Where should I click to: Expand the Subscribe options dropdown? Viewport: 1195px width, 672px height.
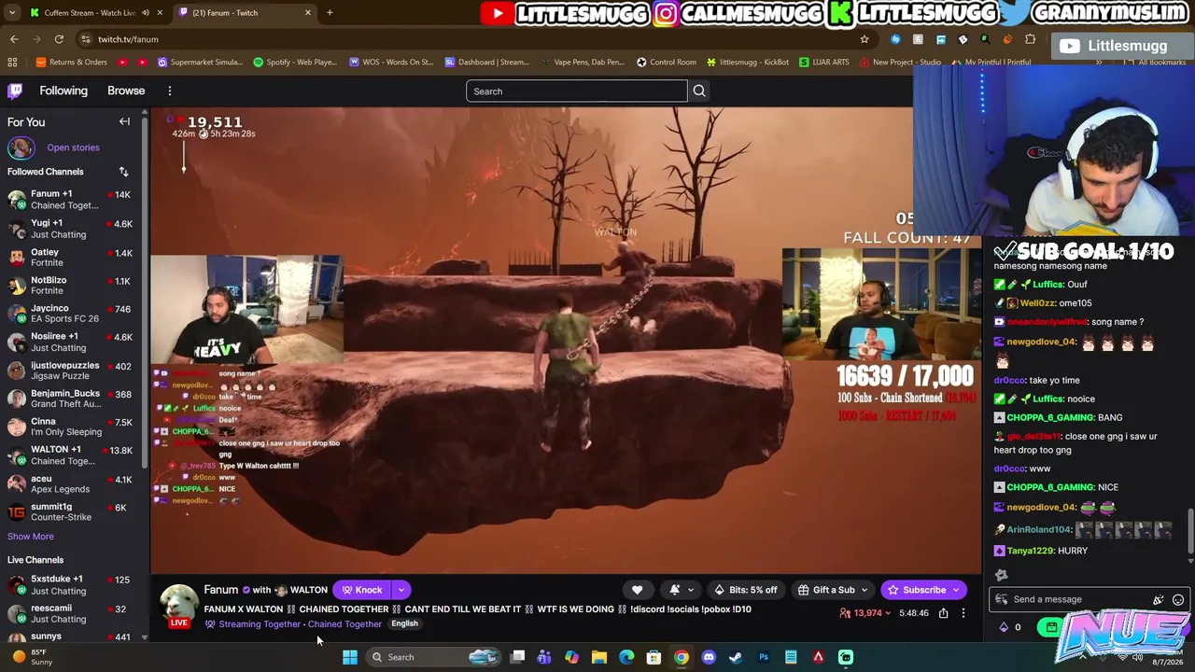(956, 590)
